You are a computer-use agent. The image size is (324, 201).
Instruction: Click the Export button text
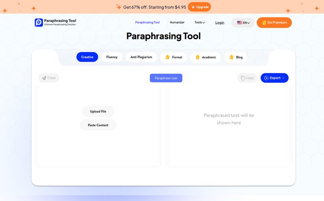[x=275, y=78]
